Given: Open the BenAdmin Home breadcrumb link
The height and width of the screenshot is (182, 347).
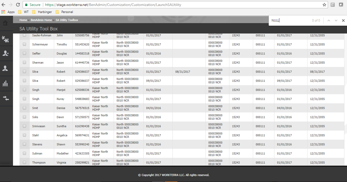Looking at the screenshot, I should point(41,20).
